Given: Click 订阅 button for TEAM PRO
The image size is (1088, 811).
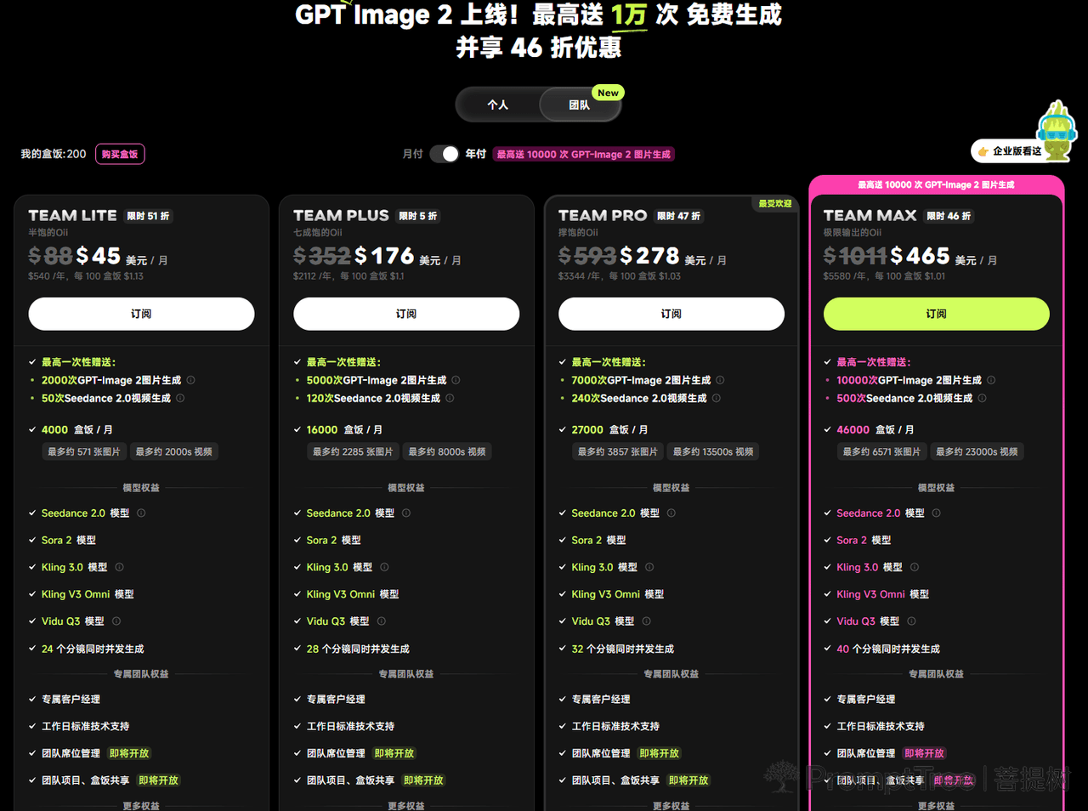Looking at the screenshot, I should pyautogui.click(x=671, y=314).
